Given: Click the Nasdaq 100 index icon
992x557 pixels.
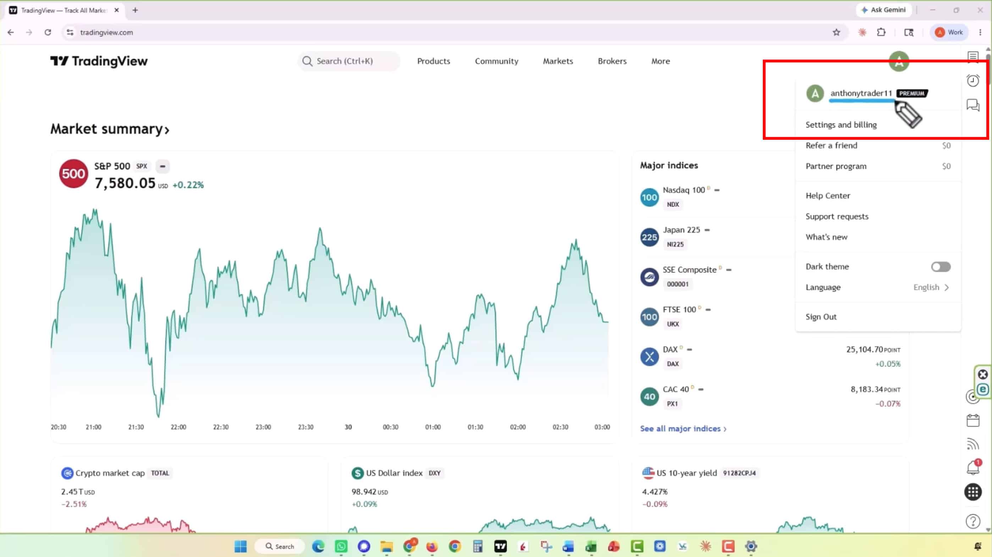Looking at the screenshot, I should 649,197.
